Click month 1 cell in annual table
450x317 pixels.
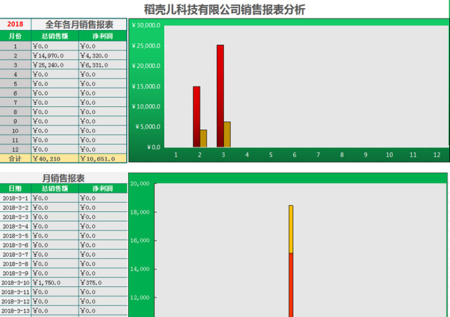point(15,46)
